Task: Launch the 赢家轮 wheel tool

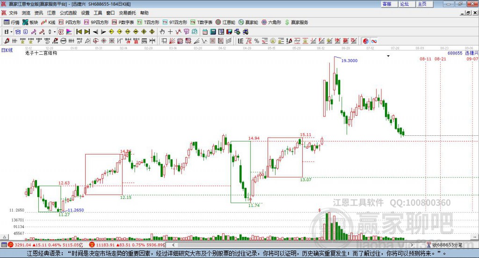Action: [248, 22]
